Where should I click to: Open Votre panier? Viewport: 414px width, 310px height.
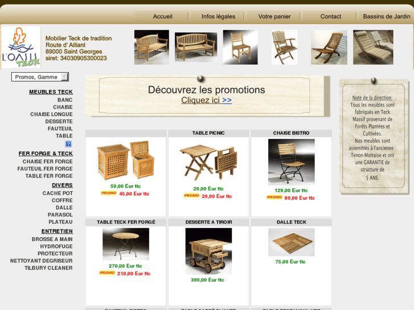click(x=274, y=16)
